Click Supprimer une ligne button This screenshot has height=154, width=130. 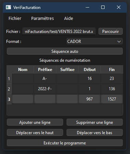[95, 122]
